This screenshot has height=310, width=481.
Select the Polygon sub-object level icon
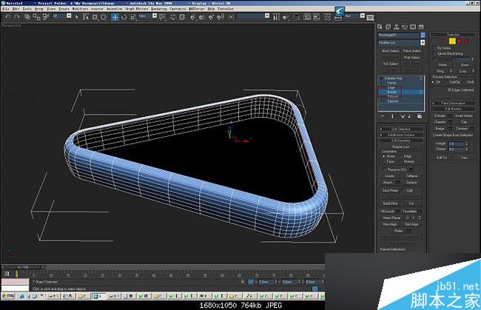pos(459,41)
